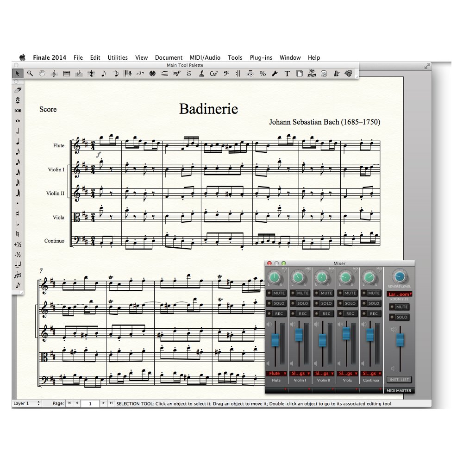The height and width of the screenshot is (463, 463).
Task: Select the Resize percent tool
Action: click(x=263, y=74)
